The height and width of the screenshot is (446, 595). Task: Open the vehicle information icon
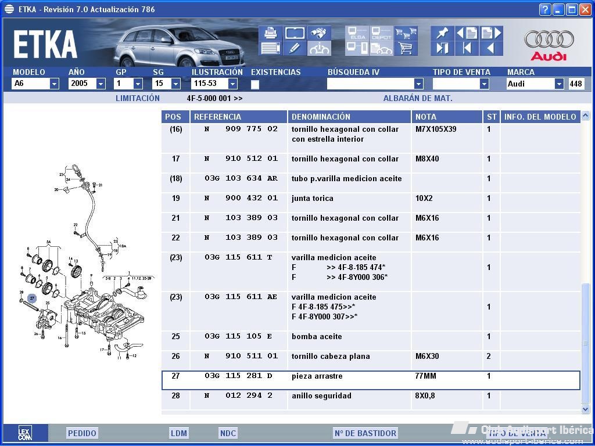click(x=319, y=48)
